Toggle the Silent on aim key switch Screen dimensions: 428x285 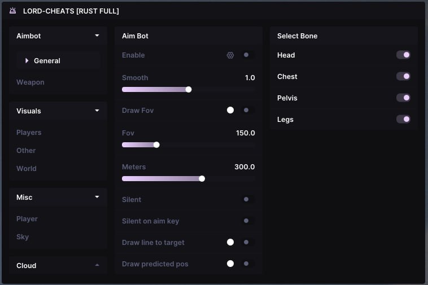(246, 221)
